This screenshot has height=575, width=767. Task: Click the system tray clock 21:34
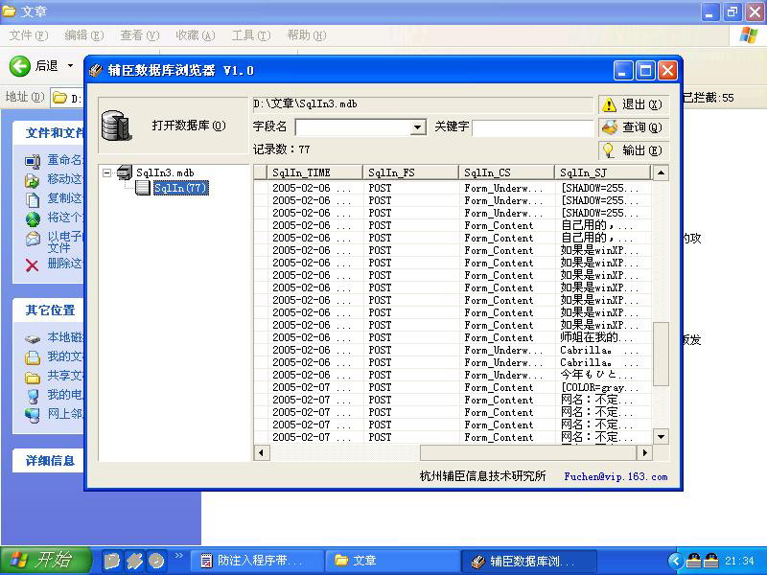[x=739, y=561]
